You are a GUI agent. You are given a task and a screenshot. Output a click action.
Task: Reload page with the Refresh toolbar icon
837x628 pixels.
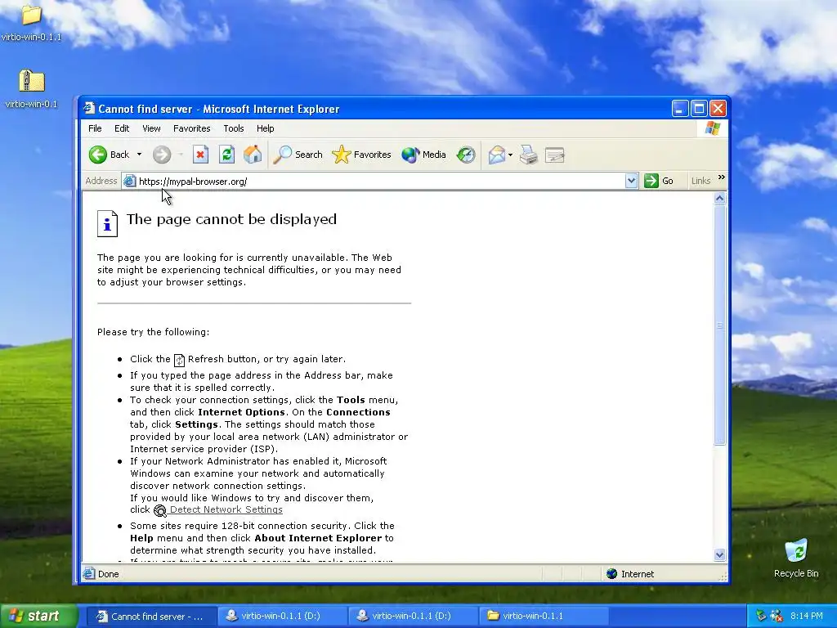tap(227, 155)
